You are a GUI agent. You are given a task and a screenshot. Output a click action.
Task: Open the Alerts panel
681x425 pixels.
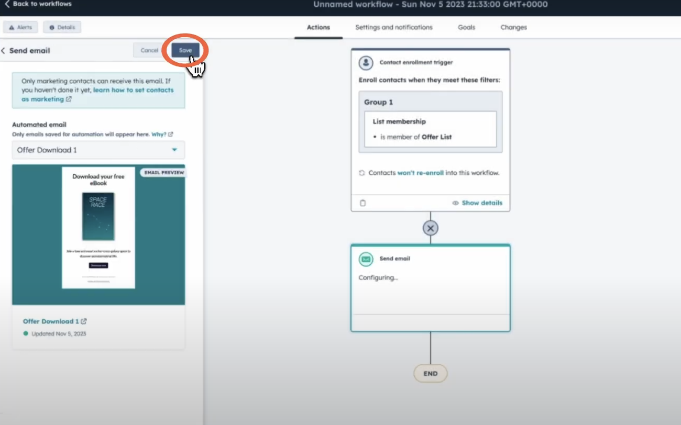coord(20,27)
